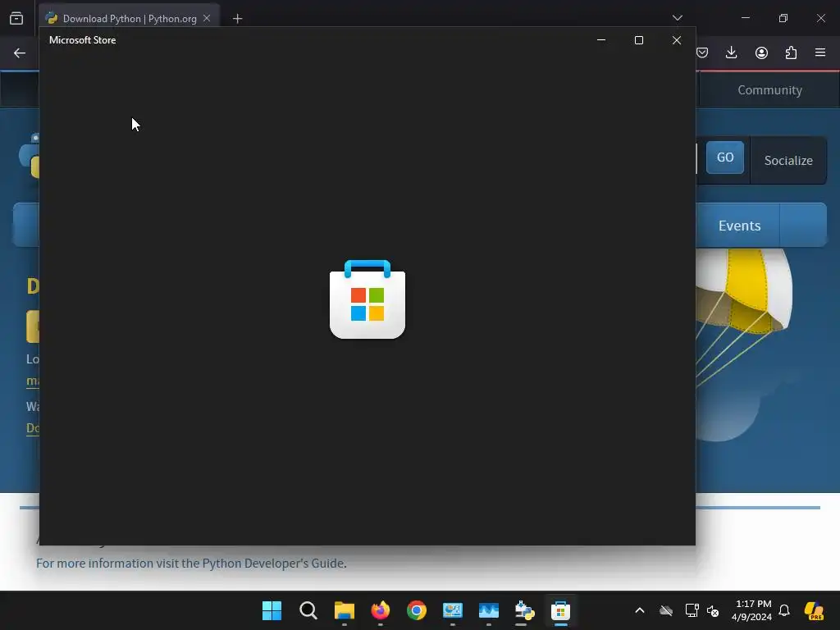This screenshot has width=840, height=630.
Task: Open the Python Developer's Guide link
Action: pyautogui.click(x=274, y=563)
